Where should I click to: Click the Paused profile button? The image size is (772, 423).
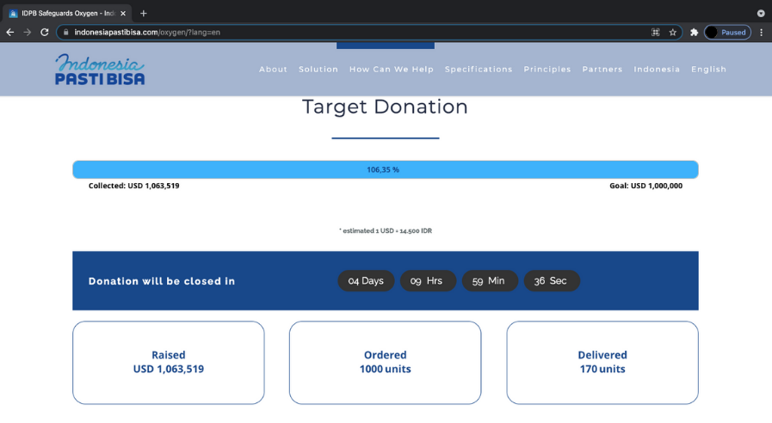click(727, 33)
